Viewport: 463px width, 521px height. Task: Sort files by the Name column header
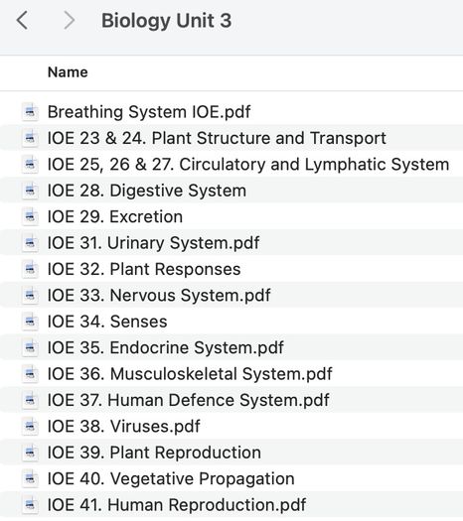coord(68,72)
